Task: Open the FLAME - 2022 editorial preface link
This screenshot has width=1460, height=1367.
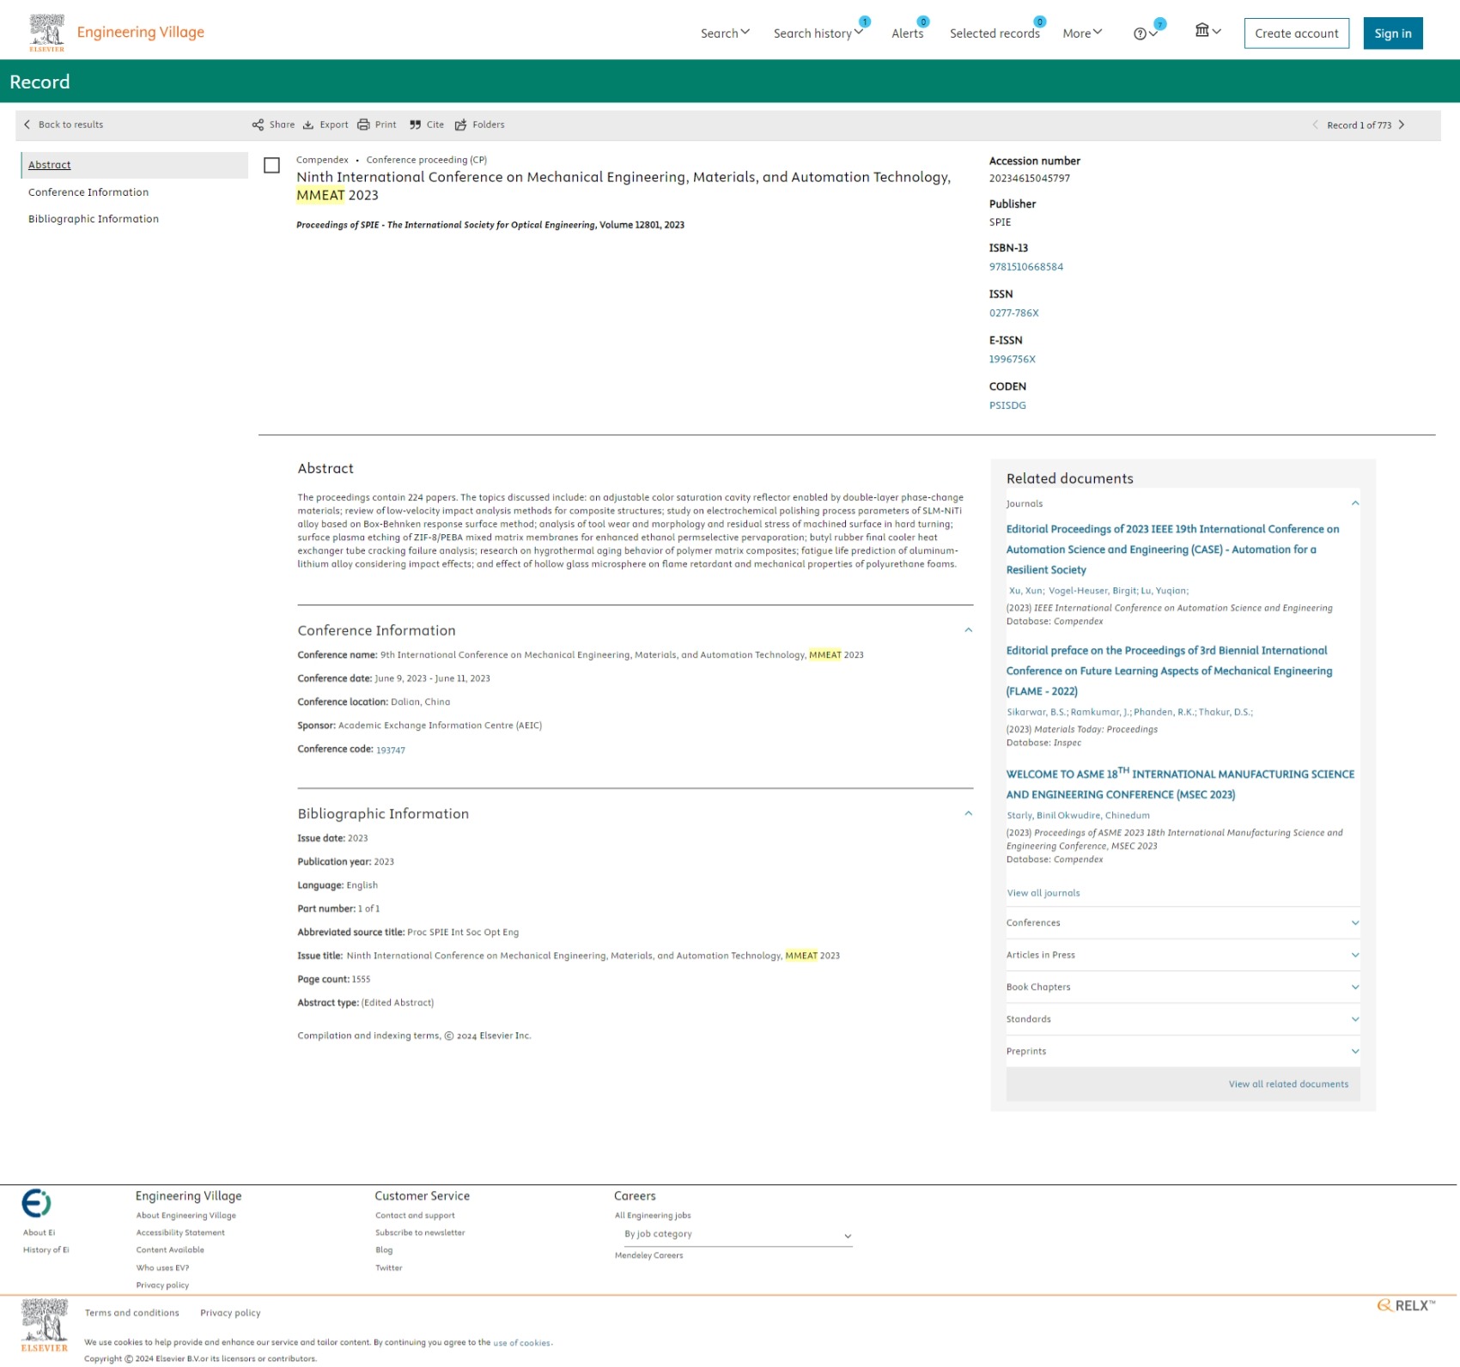Action: click(x=1169, y=671)
